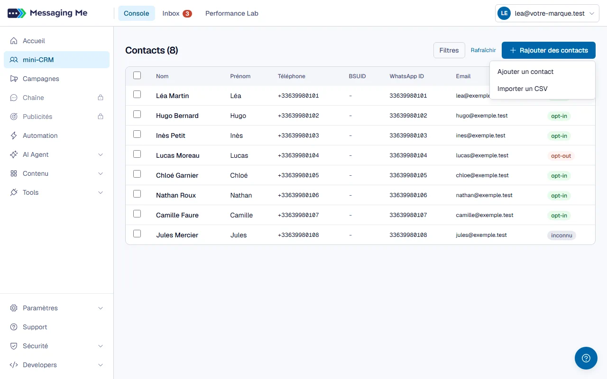The height and width of the screenshot is (379, 607).
Task: Toggle the select-all header checkbox
Action: click(x=137, y=75)
